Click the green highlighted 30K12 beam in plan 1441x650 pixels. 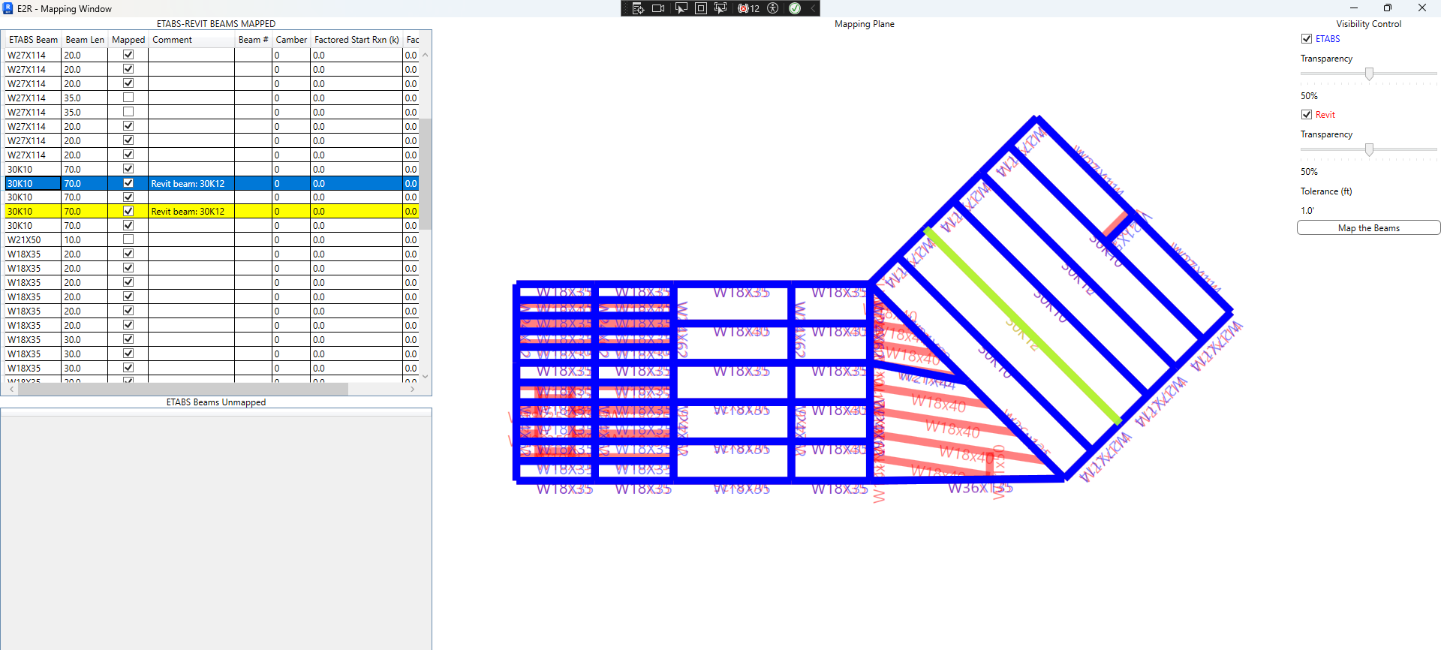click(1024, 326)
